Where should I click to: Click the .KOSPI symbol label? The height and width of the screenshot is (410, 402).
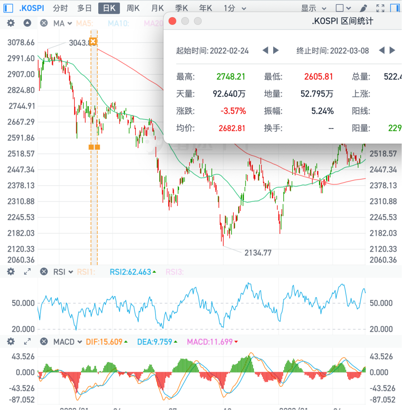tap(32, 8)
